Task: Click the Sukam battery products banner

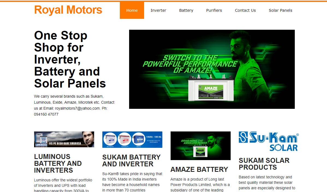Action: [x=132, y=139]
